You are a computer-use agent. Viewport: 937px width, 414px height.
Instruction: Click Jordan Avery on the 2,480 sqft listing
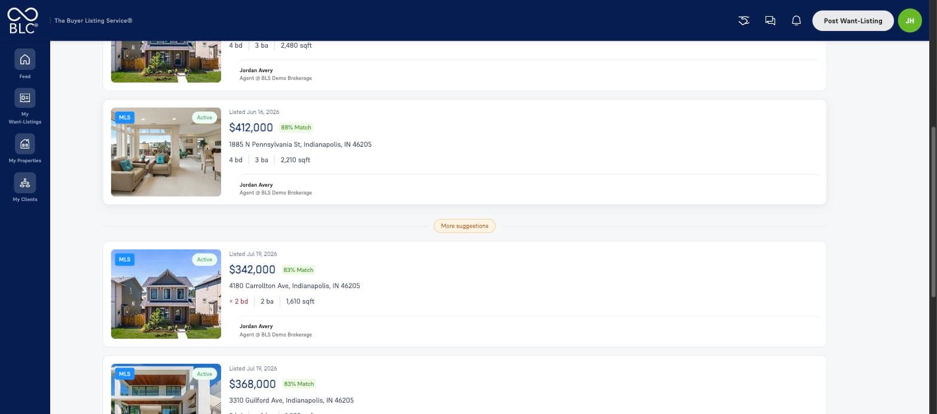click(x=256, y=70)
